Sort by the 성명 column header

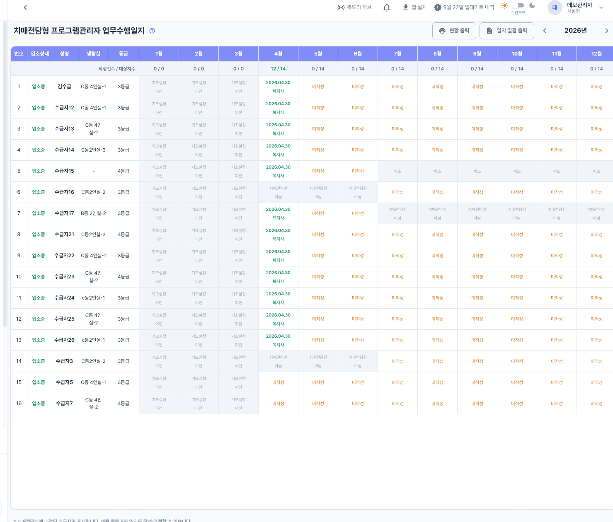click(x=64, y=54)
